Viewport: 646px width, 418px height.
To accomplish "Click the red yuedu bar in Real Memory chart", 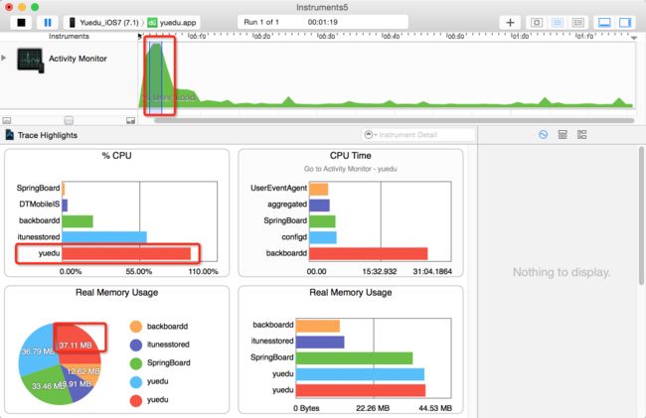I will point(361,390).
